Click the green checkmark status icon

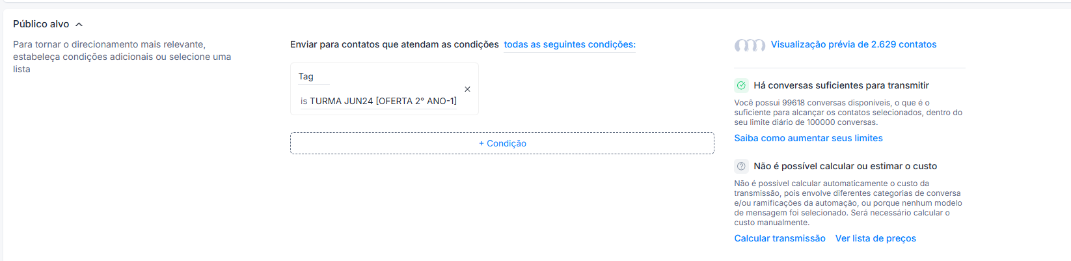coord(741,85)
